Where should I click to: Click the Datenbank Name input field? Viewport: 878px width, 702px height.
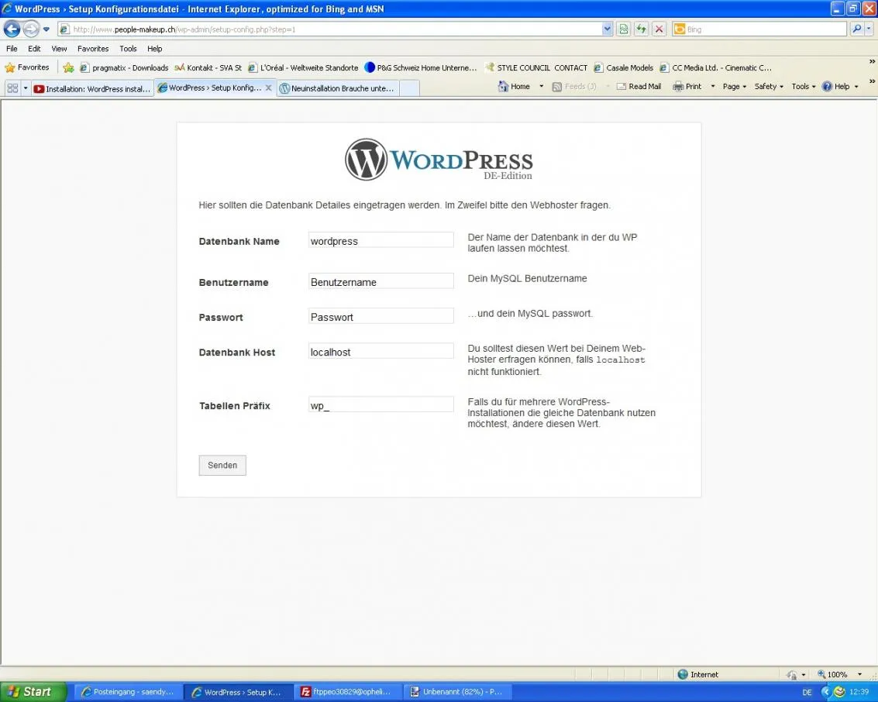tap(380, 240)
